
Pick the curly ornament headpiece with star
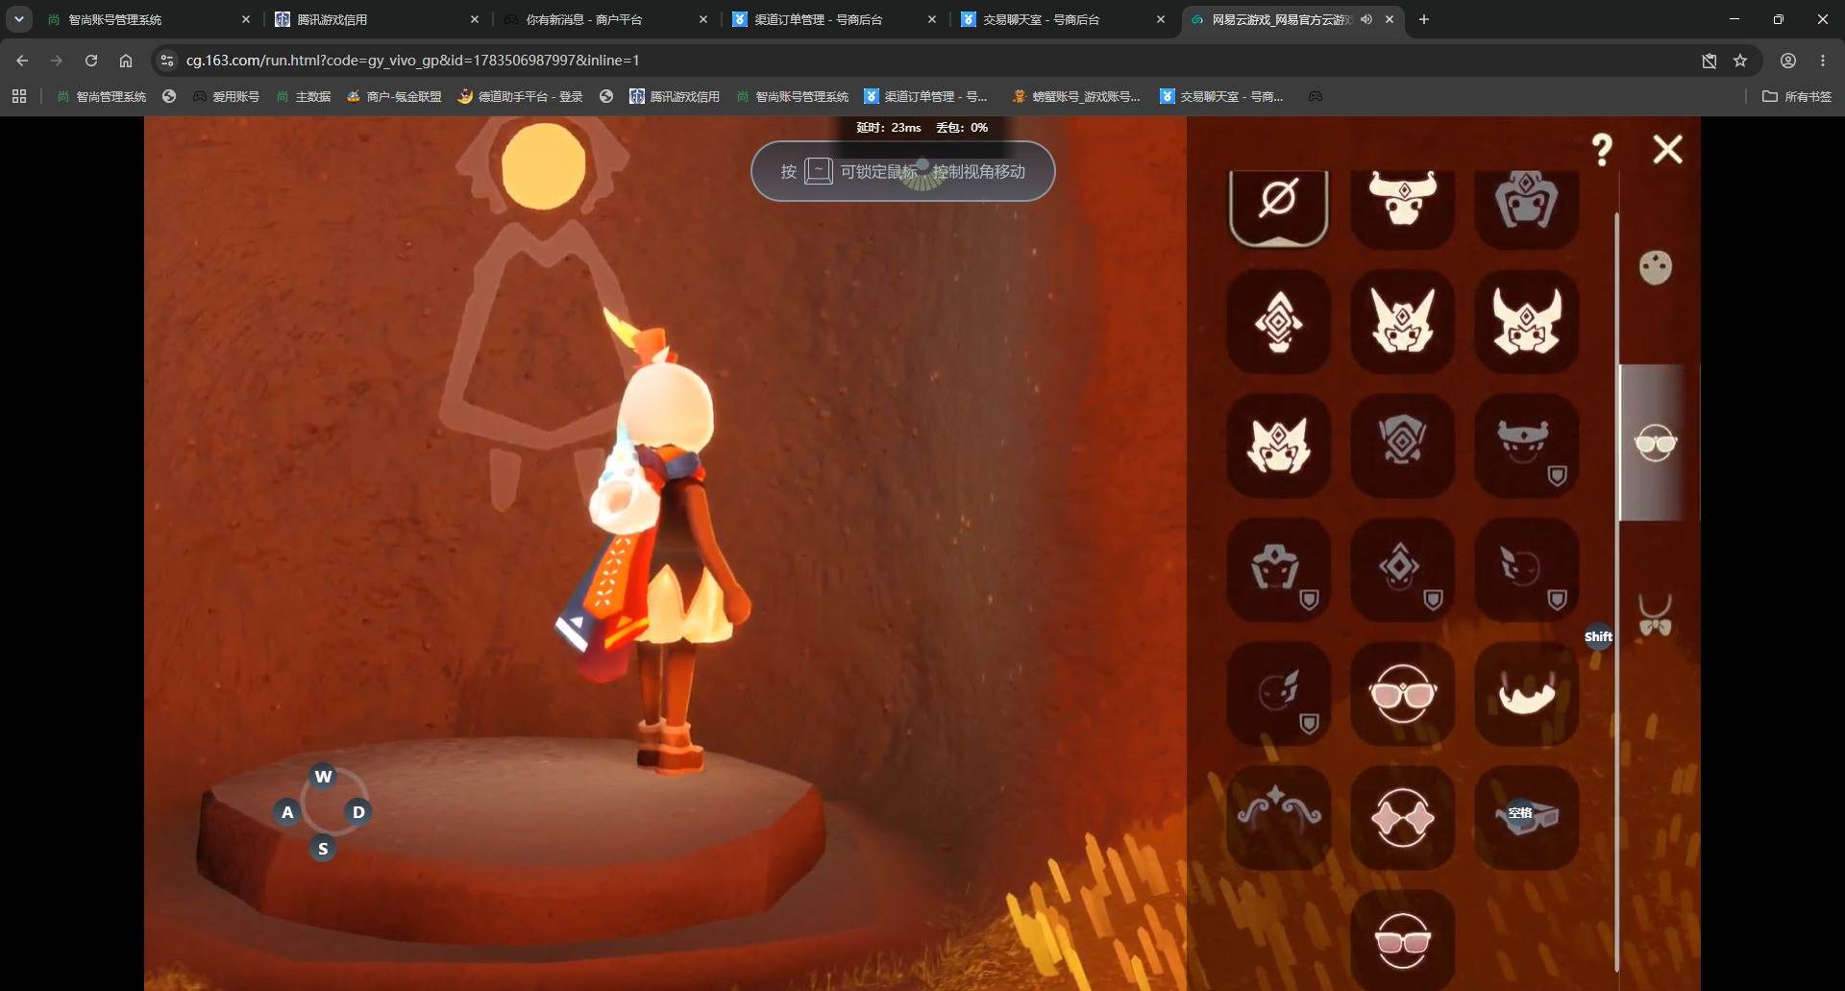(x=1278, y=817)
